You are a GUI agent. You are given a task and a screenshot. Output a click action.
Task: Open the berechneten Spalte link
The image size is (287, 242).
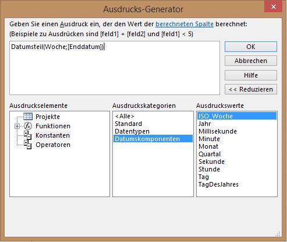click(x=185, y=24)
